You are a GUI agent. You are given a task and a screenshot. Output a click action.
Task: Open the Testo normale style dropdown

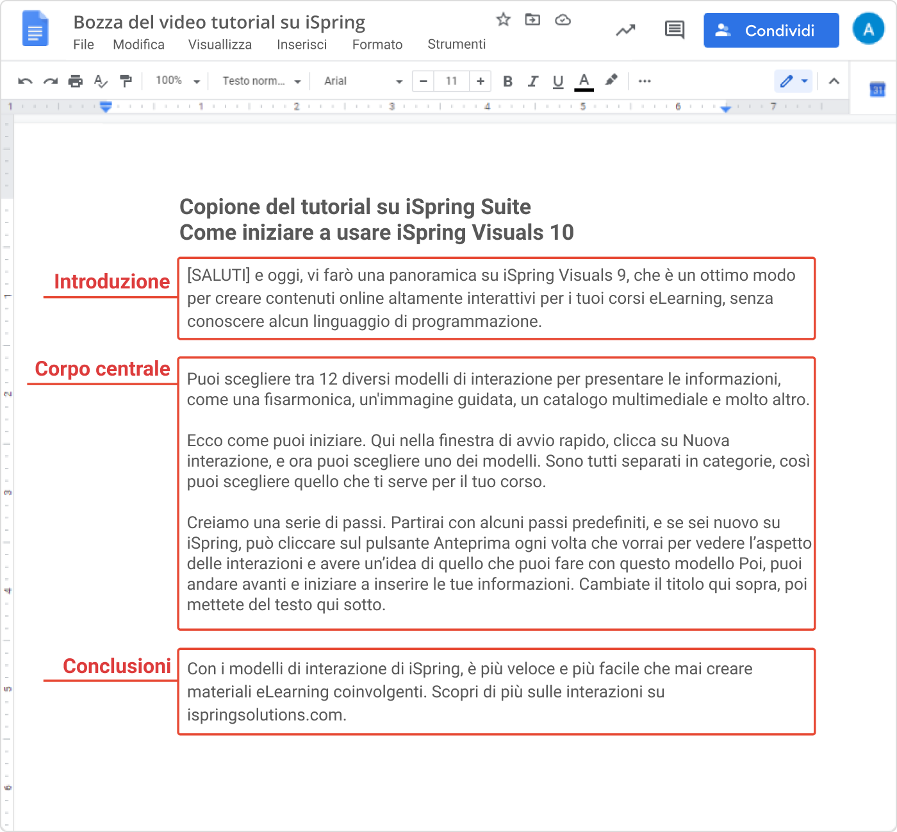pyautogui.click(x=261, y=81)
